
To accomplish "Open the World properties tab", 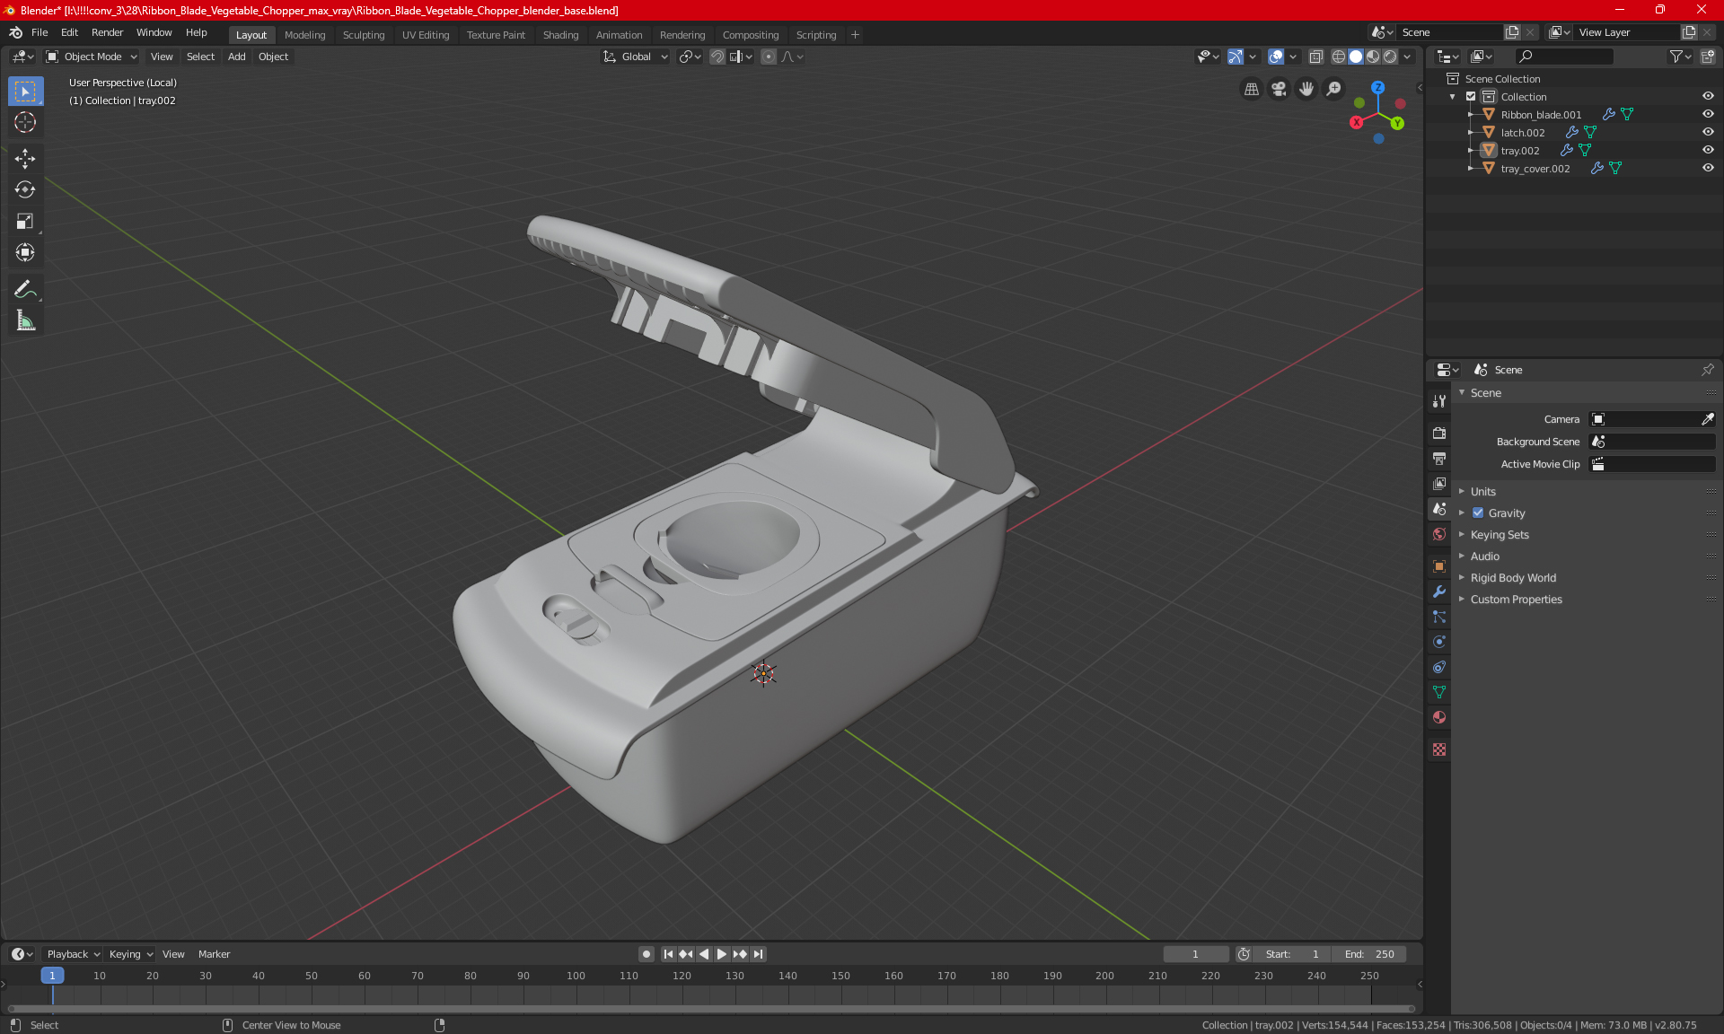I will (1439, 534).
